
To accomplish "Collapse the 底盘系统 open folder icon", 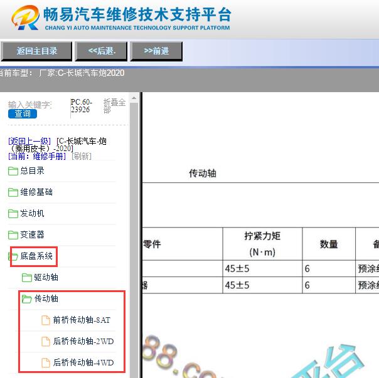I will point(13,256).
